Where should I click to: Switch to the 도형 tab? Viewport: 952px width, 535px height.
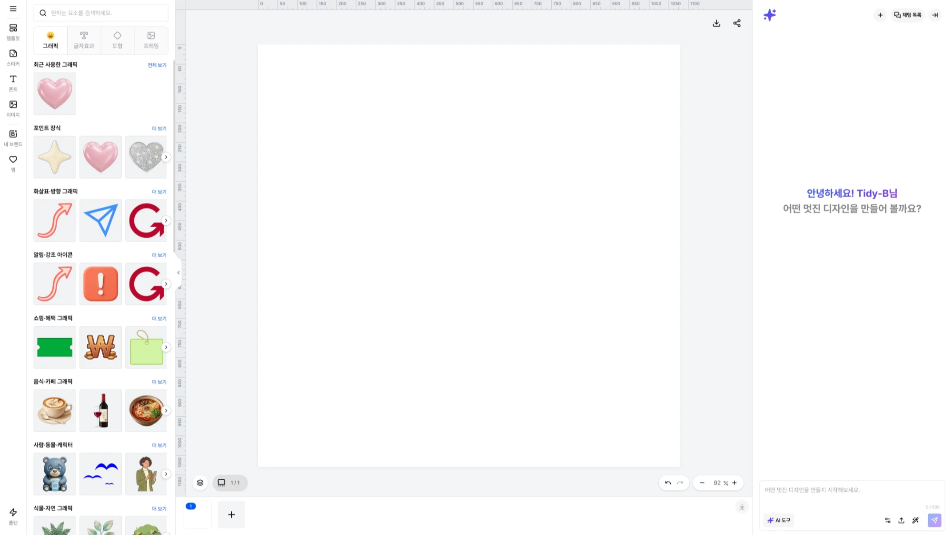click(x=118, y=40)
